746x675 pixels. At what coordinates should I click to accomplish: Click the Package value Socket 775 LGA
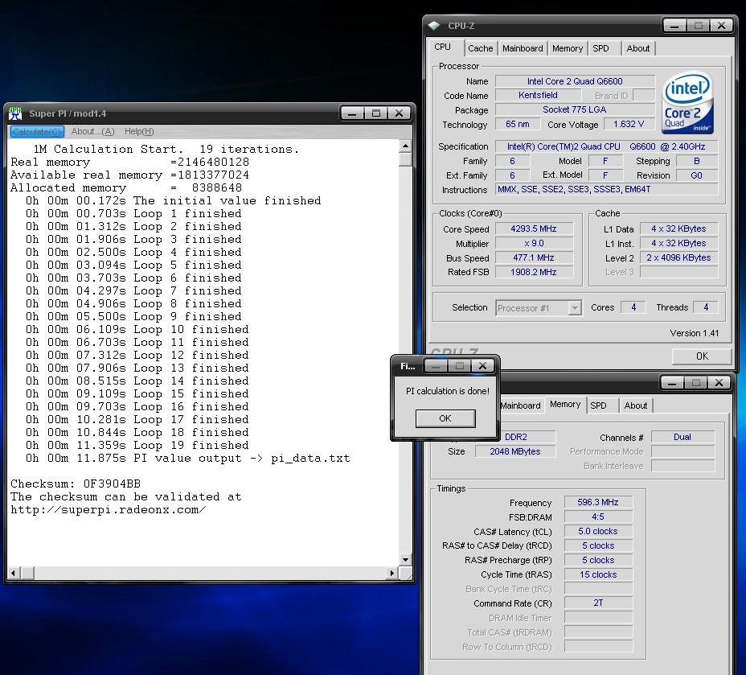pos(575,109)
